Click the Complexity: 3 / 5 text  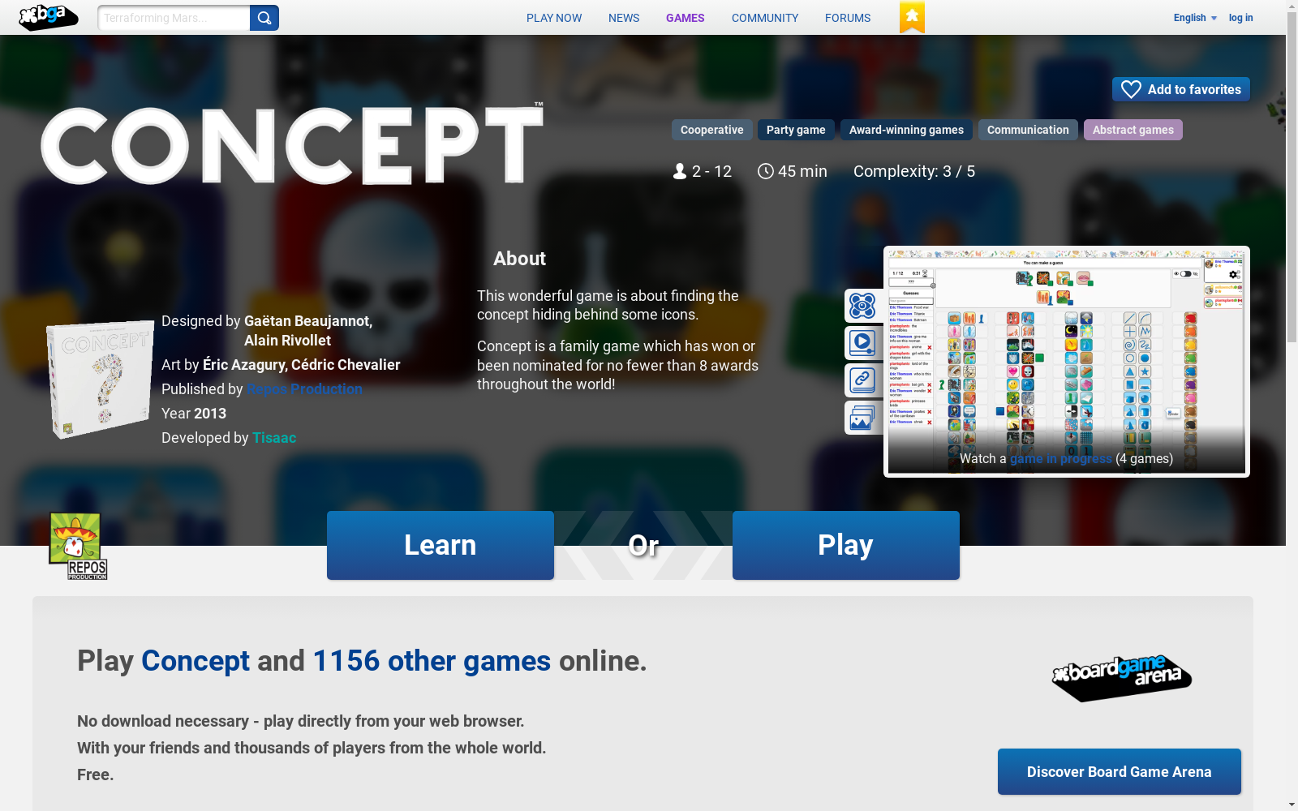(x=914, y=171)
